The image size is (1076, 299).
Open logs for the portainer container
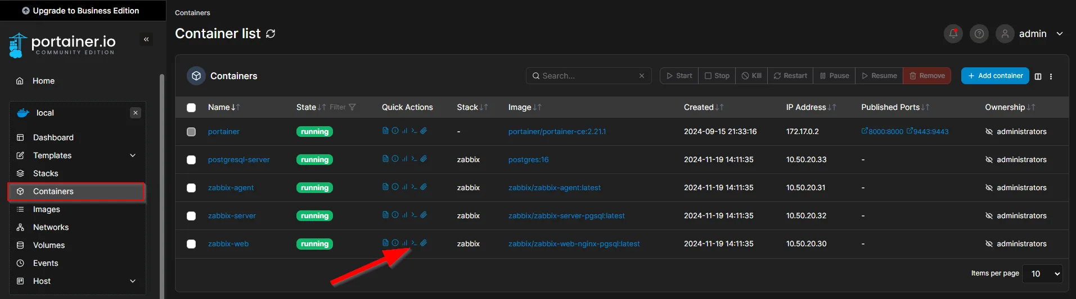(385, 131)
